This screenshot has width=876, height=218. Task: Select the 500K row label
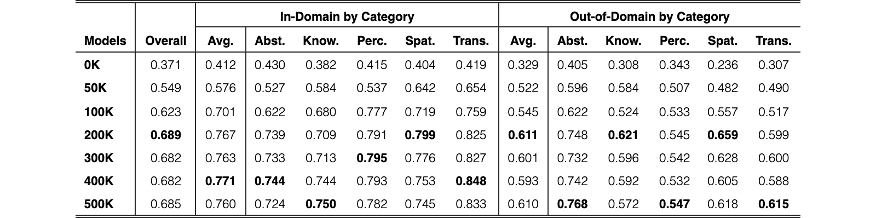pos(99,204)
